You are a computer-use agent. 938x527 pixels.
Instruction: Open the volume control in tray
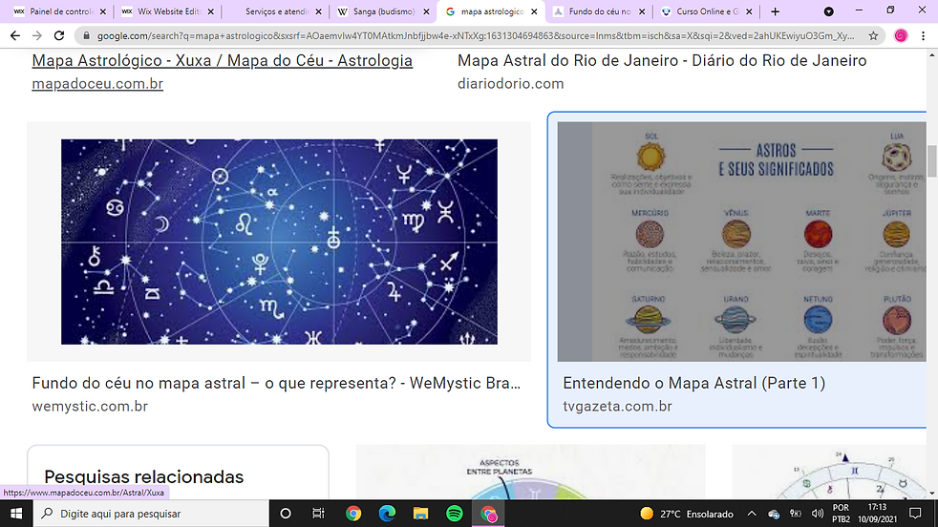(x=817, y=514)
